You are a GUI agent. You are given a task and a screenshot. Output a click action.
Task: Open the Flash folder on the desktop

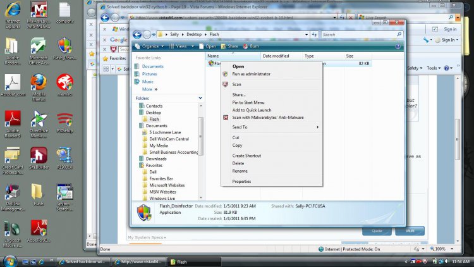click(39, 194)
